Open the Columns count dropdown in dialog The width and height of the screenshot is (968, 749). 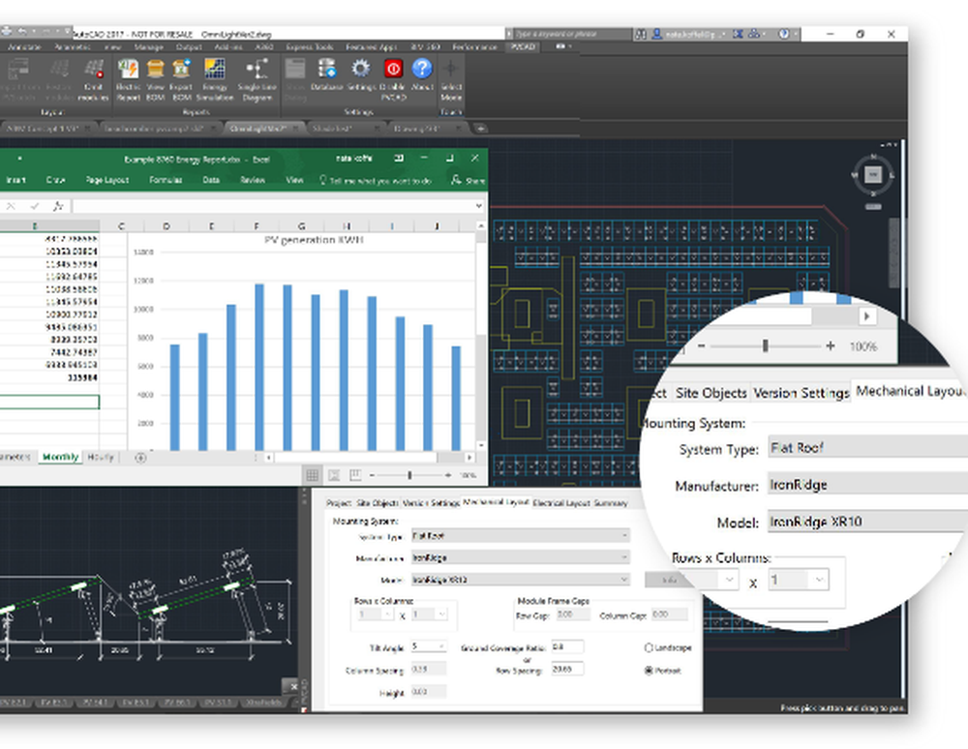pyautogui.click(x=429, y=614)
